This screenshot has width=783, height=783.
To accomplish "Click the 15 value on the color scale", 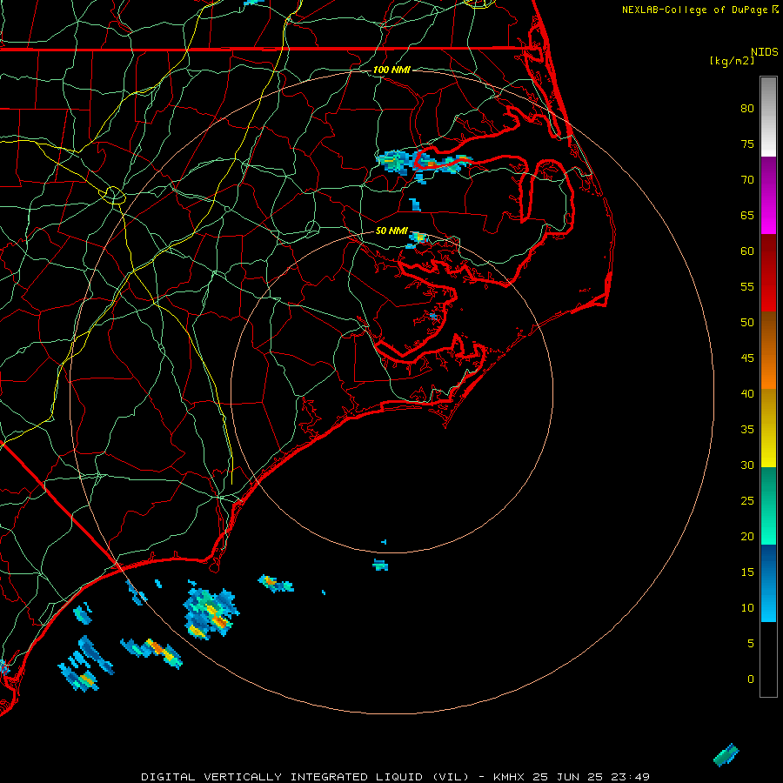I will (747, 572).
